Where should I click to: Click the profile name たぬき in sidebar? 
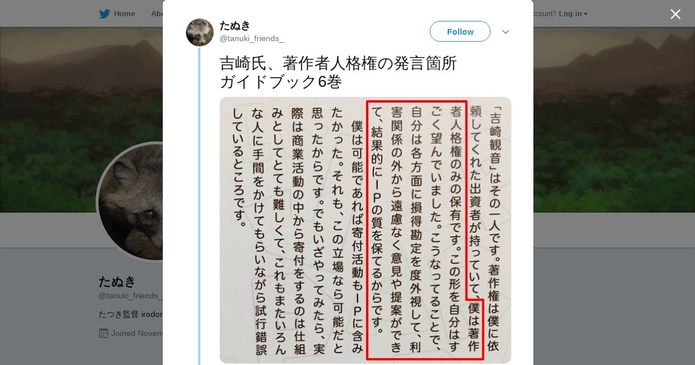click(x=118, y=282)
